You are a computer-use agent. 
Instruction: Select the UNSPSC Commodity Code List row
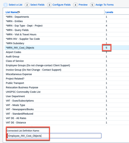point(67,92)
